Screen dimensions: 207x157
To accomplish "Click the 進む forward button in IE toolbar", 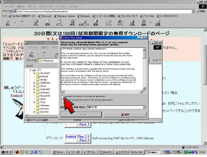I will [22, 23].
